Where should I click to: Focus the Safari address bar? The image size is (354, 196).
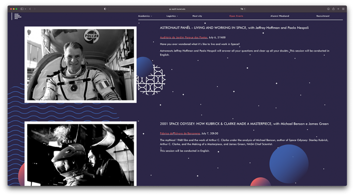pyautogui.click(x=177, y=9)
